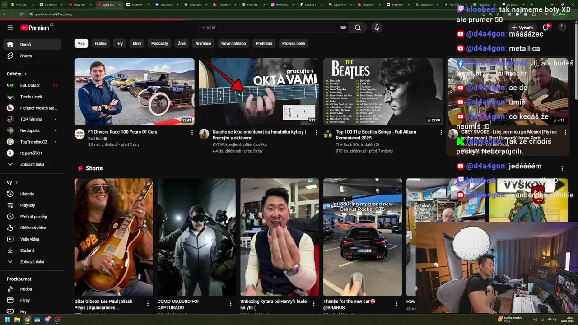This screenshot has height=325, width=578.
Task: Click Chrome back navigation arrow
Action: 5,14
